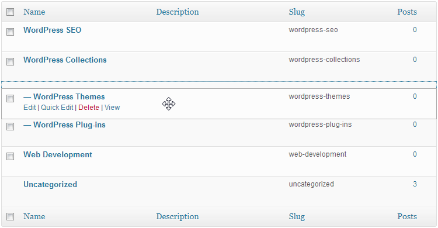Check the WordPress Collections row checkbox
The height and width of the screenshot is (228, 438).
11,61
